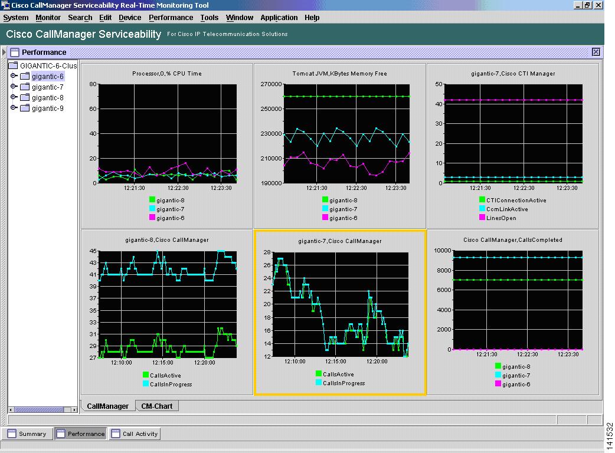The height and width of the screenshot is (453, 615).
Task: Click the gigantic-7 folder icon
Action: pyautogui.click(x=25, y=87)
